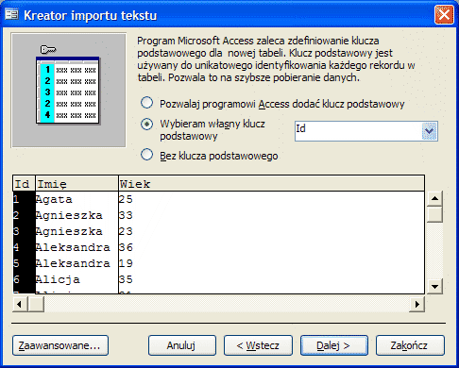This screenshot has width=459, height=368.
Task: Click the 'Aleksandra' cell in row 4
Action: click(x=76, y=247)
